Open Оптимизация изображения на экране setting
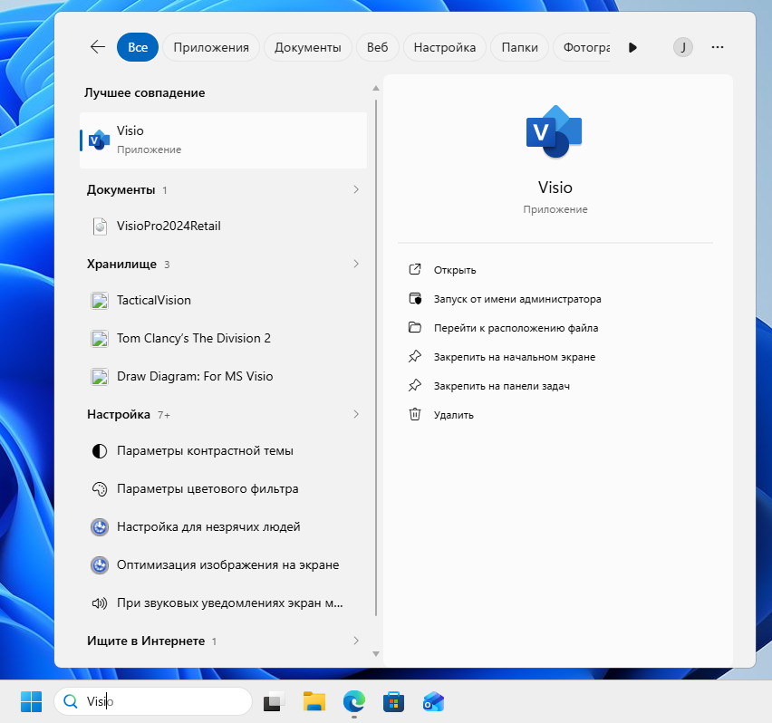This screenshot has height=723, width=772. pyautogui.click(x=224, y=564)
